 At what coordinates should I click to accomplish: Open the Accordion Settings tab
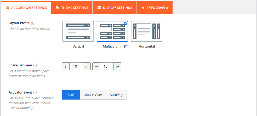[26, 8]
